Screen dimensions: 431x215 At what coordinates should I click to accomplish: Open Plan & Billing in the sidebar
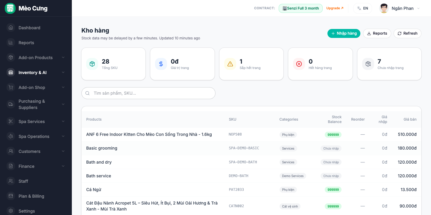36,196
